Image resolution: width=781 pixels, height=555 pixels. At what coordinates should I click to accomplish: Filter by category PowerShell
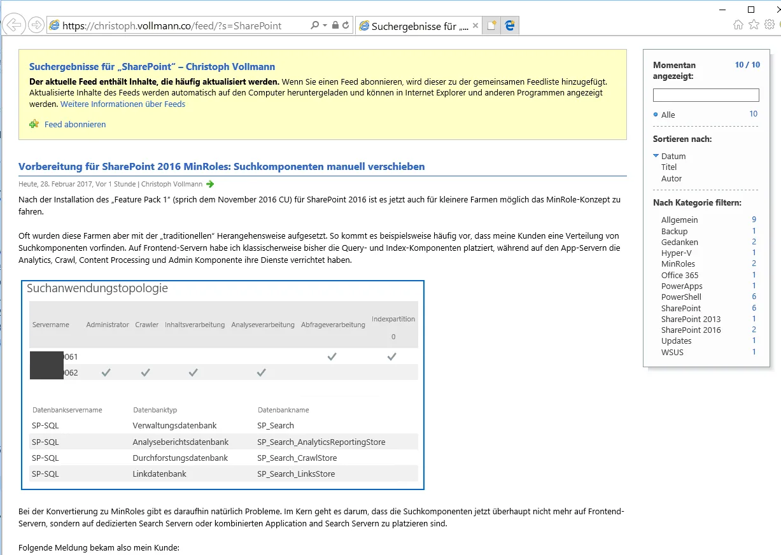pos(681,297)
